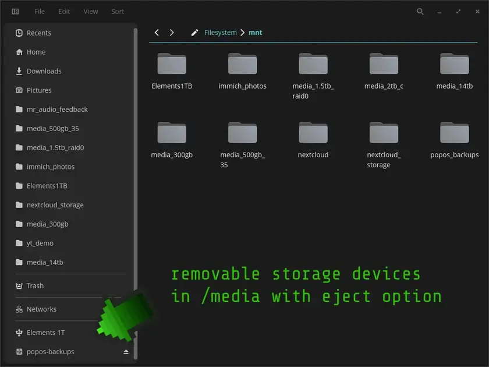Viewport: 489px width, 367px height.
Task: Open the media_300gb folder icon
Action: pos(172,132)
